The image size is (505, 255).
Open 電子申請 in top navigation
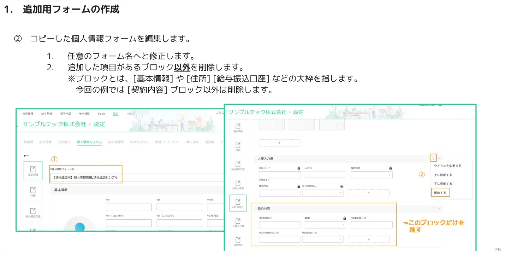pyautogui.click(x=66, y=113)
